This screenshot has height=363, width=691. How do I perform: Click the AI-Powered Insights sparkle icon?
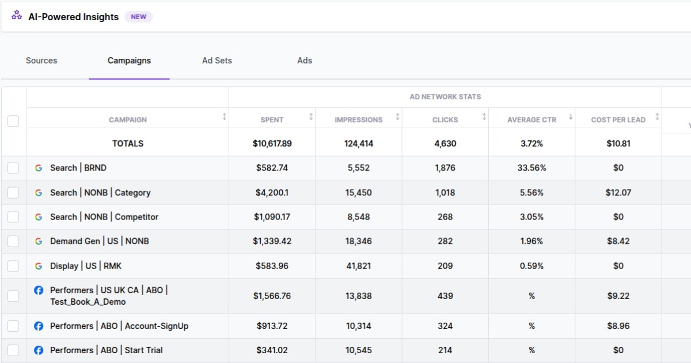[x=17, y=15]
